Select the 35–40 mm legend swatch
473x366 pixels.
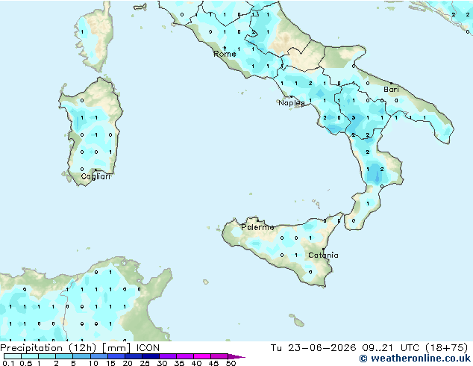(185, 356)
